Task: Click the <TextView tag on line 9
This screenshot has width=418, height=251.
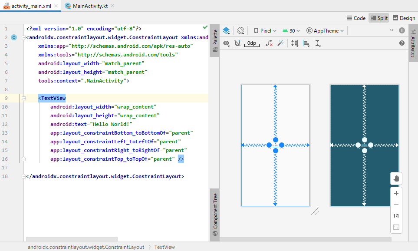Action: click(x=52, y=98)
